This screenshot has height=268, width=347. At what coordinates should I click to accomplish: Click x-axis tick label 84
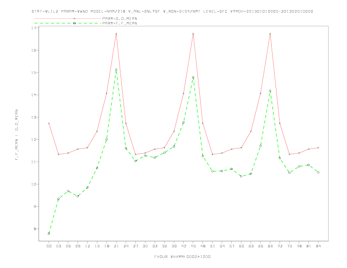(319, 246)
